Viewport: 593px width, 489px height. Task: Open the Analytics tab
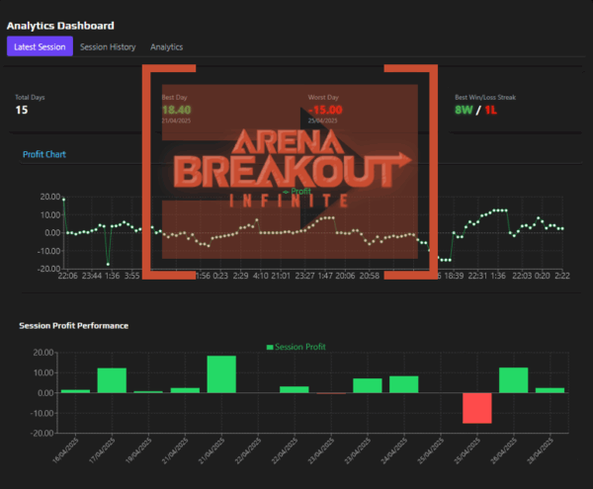click(x=166, y=46)
